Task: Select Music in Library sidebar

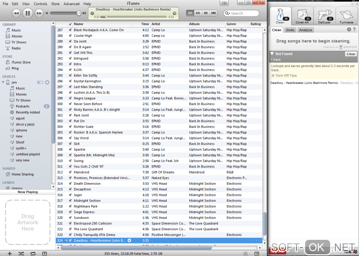Action: tap(16, 30)
